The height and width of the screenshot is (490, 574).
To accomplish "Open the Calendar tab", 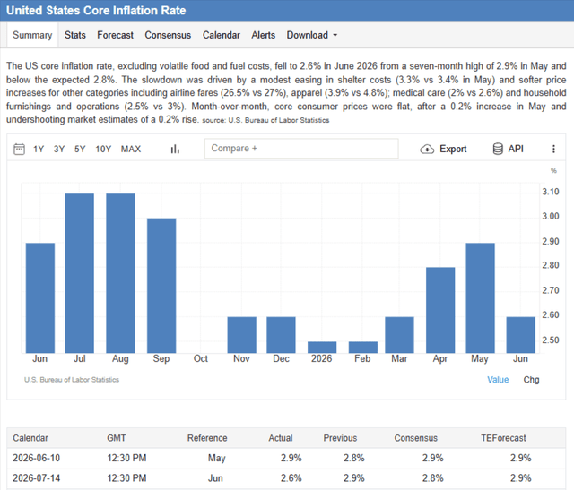I will (222, 35).
